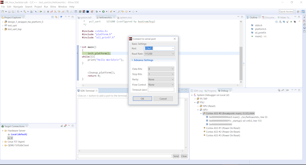Click the SDK Terminal send text field
The height and width of the screenshot is (165, 306).
click(x=125, y=156)
